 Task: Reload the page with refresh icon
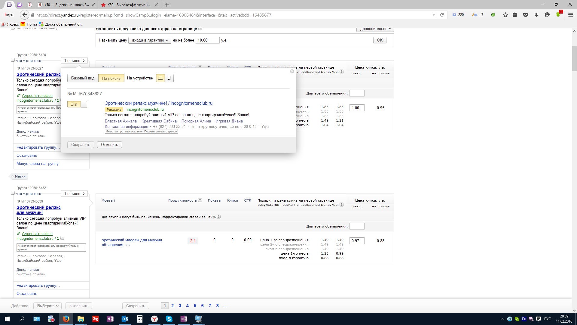coord(442,15)
